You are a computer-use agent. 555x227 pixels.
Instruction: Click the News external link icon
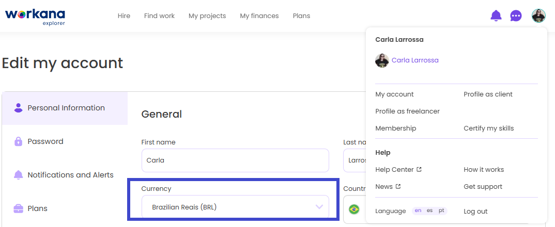point(398,186)
